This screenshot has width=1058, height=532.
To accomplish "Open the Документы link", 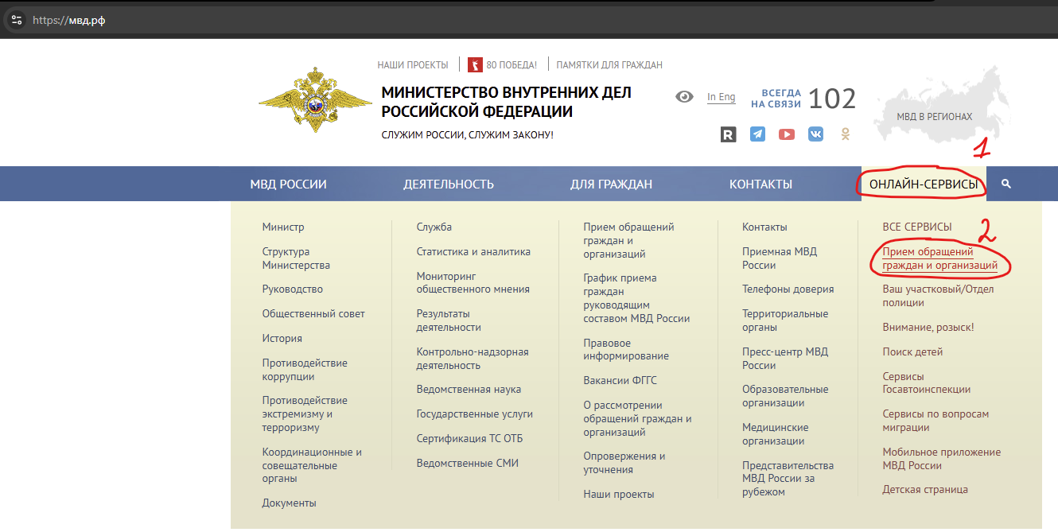I will click(x=290, y=503).
